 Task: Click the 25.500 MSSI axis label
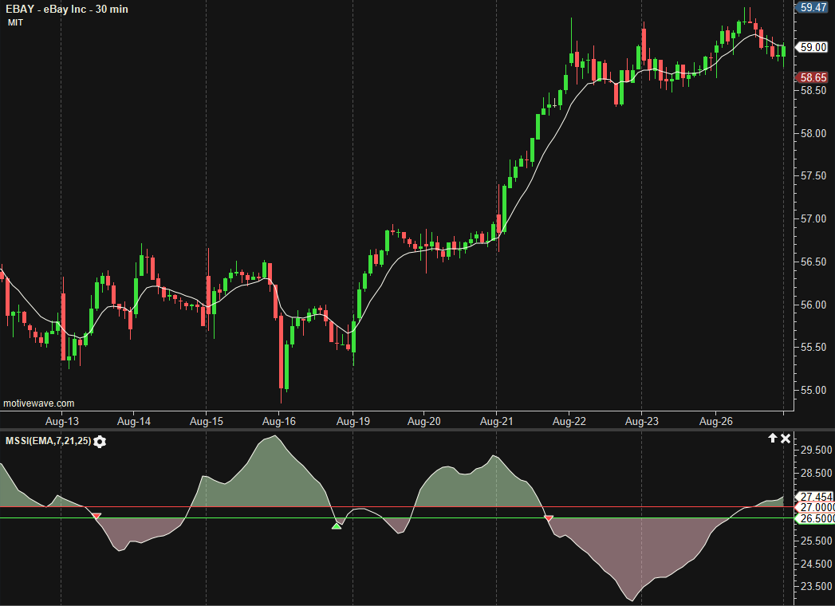click(817, 541)
